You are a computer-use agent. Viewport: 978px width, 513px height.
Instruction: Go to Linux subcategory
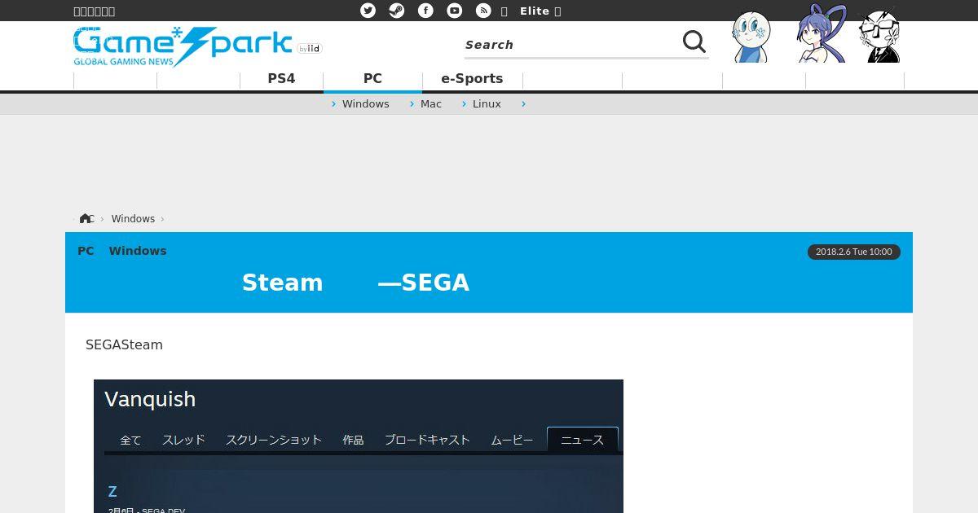(487, 104)
